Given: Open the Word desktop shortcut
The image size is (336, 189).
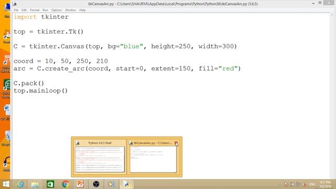Looking at the screenshot, I should pos(6,112).
